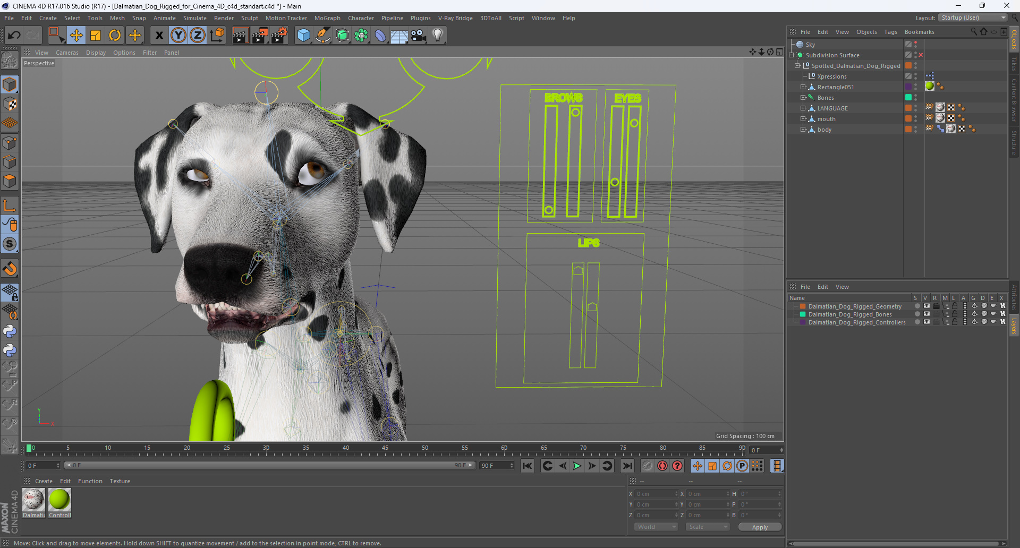Image resolution: width=1020 pixels, height=548 pixels.
Task: Open Object Manager Tags menu
Action: point(890,32)
